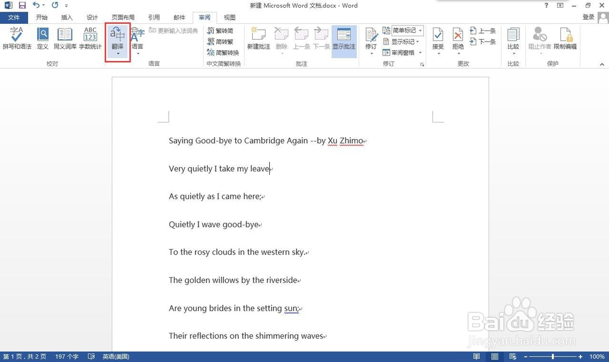
Task: Expand Reviewing Pane (审阅窗格) dropdown arrow
Action: coord(420,52)
